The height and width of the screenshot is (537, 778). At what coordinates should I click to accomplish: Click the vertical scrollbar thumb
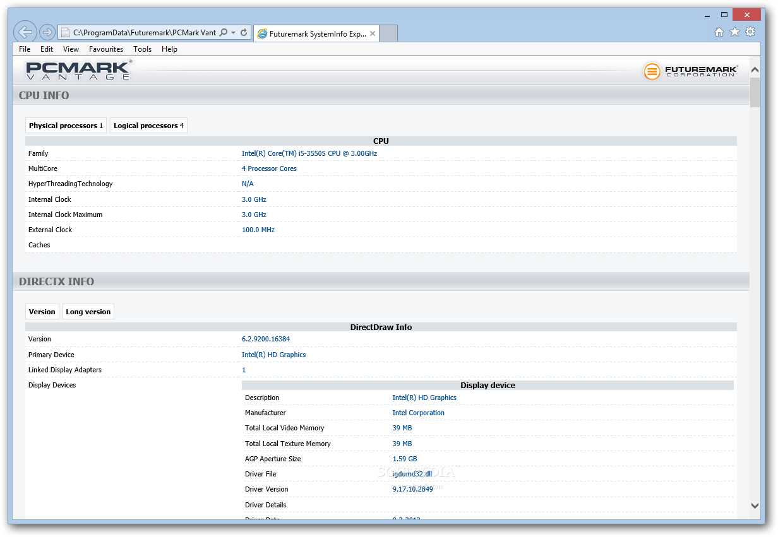(755, 92)
